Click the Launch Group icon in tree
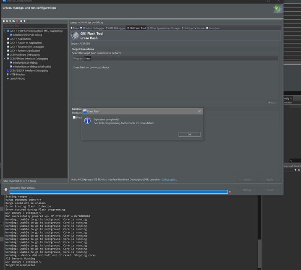Screen dimensions: 301x270 point(8,78)
